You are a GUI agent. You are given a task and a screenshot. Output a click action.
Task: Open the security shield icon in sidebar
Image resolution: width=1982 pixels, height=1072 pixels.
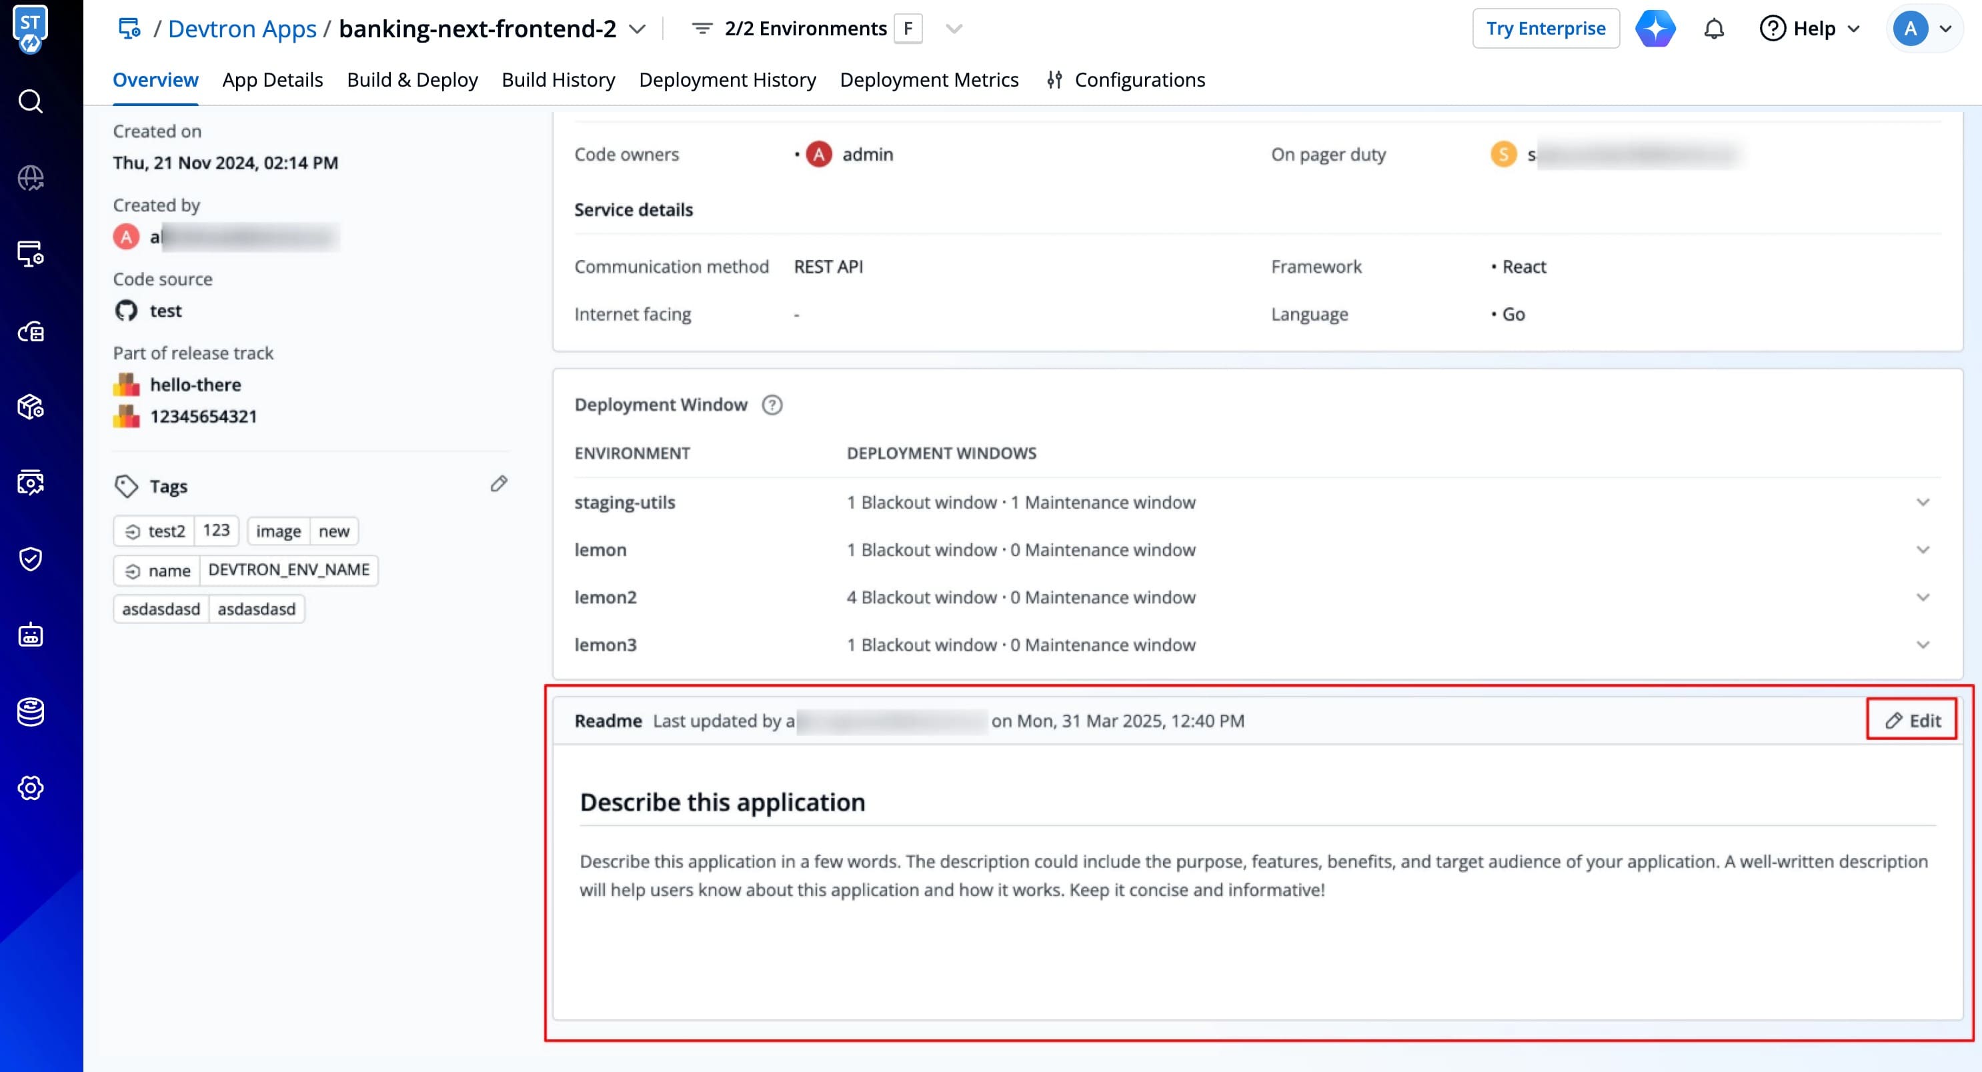(31, 559)
